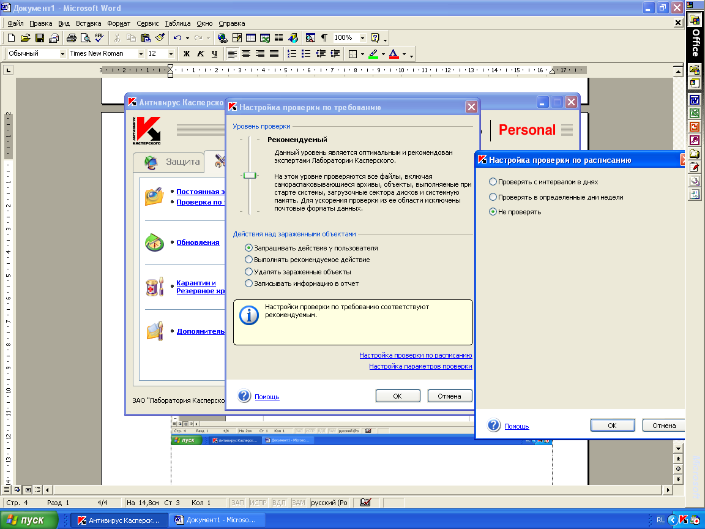Activate the Format Painter brush
The height and width of the screenshot is (529, 705).
(159, 38)
